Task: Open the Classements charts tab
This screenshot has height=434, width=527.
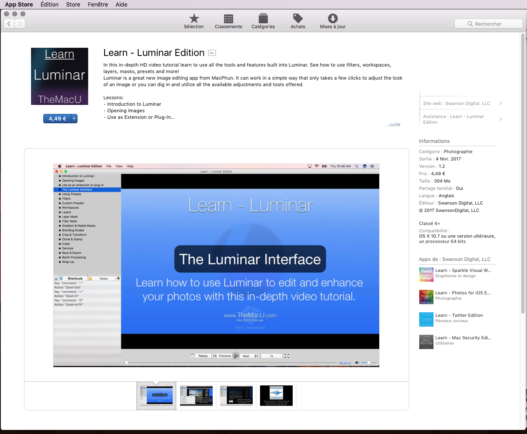Action: tap(228, 21)
